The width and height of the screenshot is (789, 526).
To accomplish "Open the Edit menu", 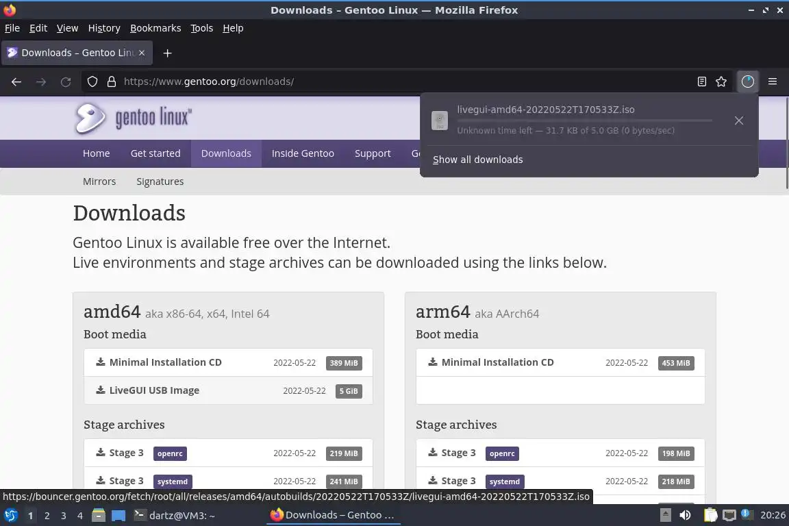I will pyautogui.click(x=38, y=28).
